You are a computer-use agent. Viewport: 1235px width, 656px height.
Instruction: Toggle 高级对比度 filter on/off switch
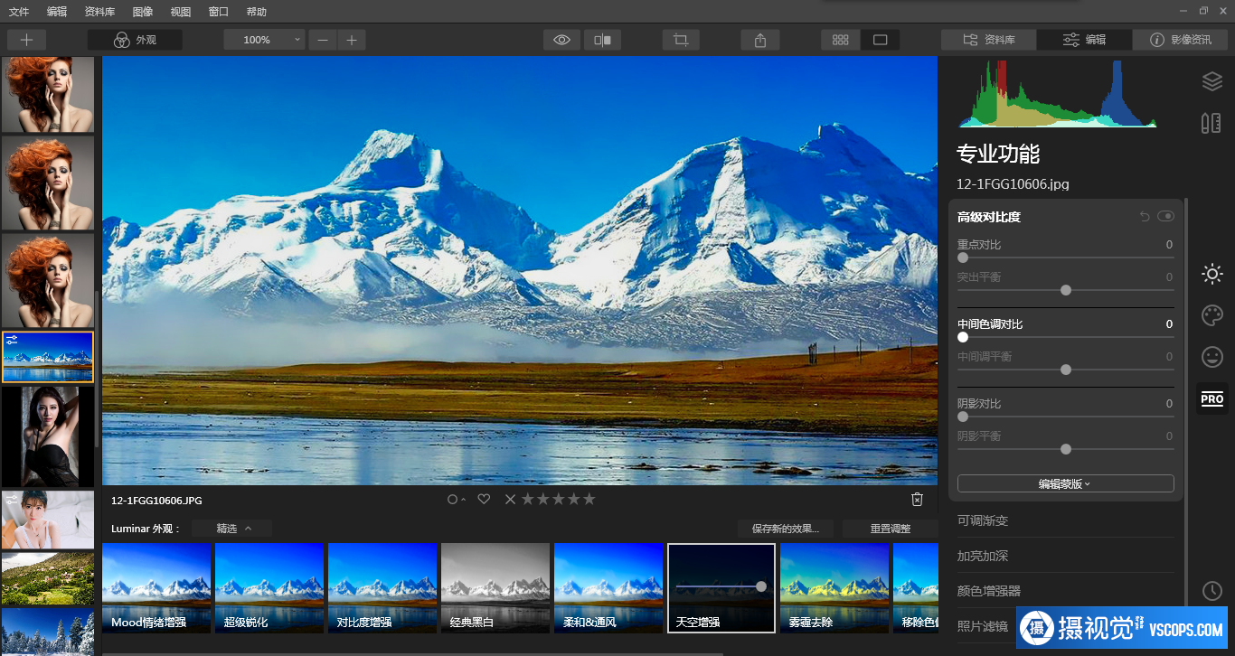point(1165,217)
